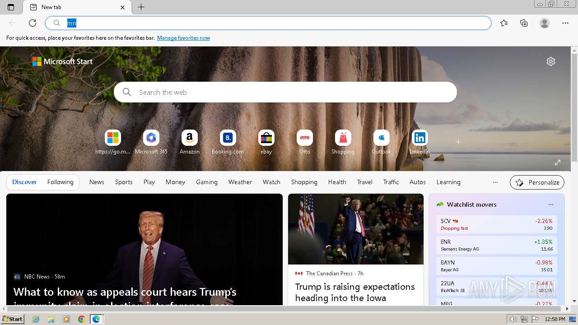
Task: Open the Favorites star icon
Action: pyautogui.click(x=504, y=23)
